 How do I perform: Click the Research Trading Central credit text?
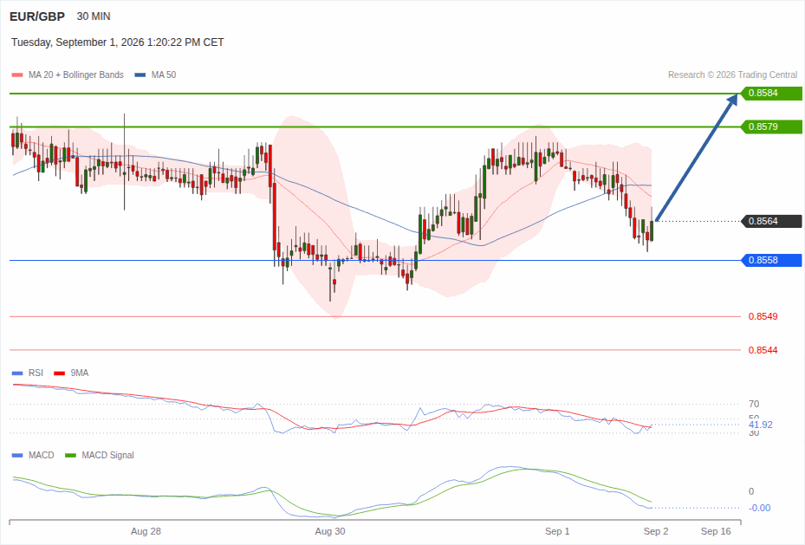(732, 75)
